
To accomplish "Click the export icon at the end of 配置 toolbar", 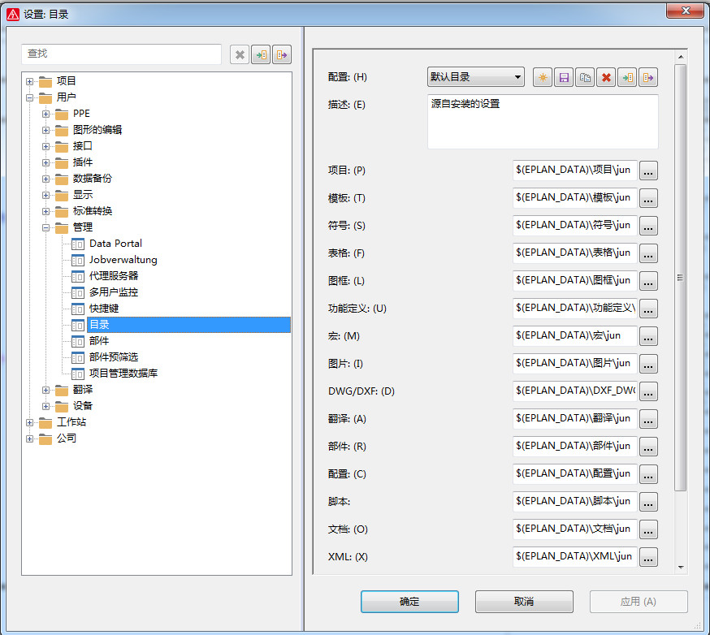I will pos(647,78).
